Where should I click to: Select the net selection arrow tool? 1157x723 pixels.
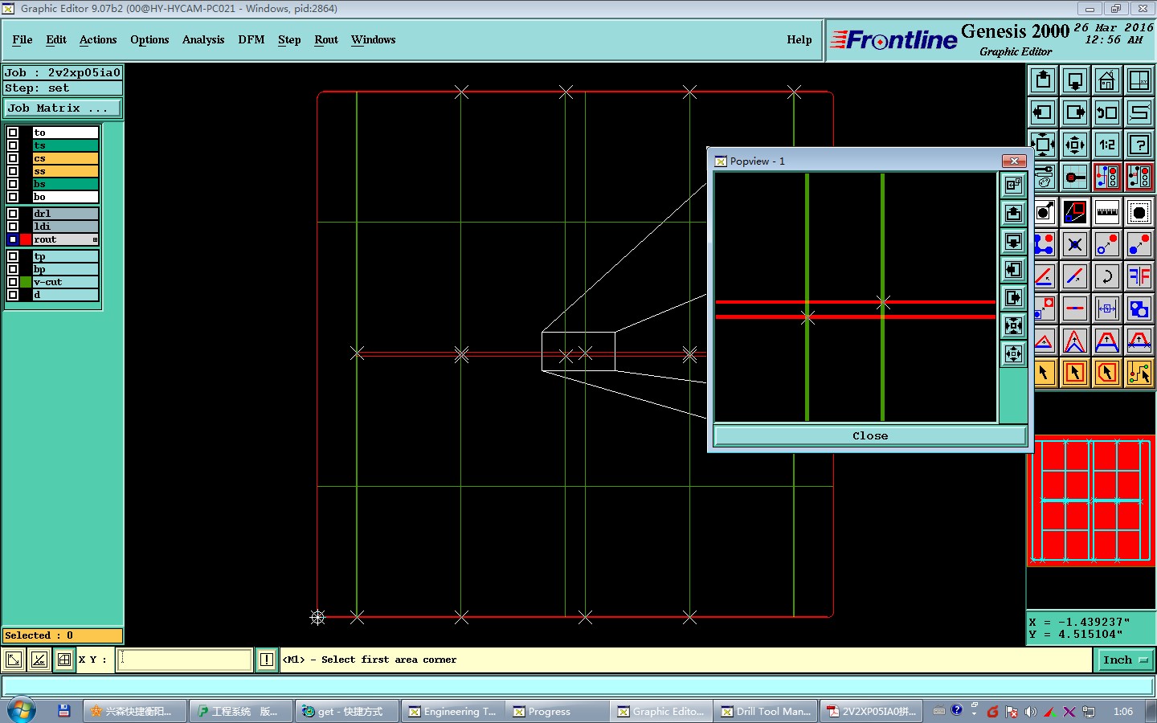tap(1139, 373)
